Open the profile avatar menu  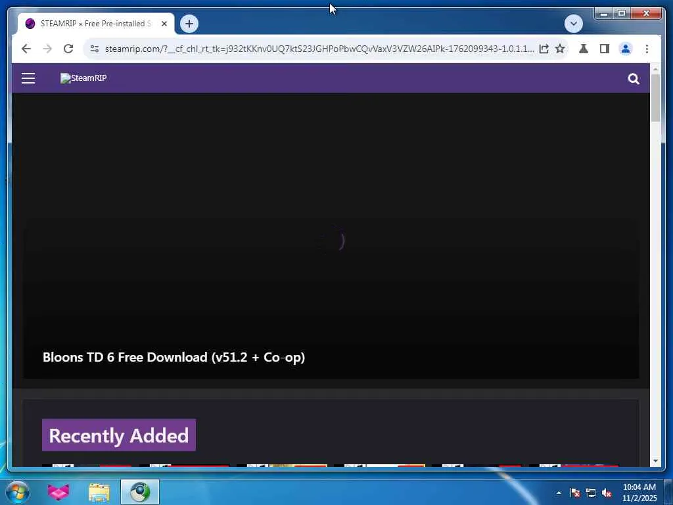click(x=626, y=49)
